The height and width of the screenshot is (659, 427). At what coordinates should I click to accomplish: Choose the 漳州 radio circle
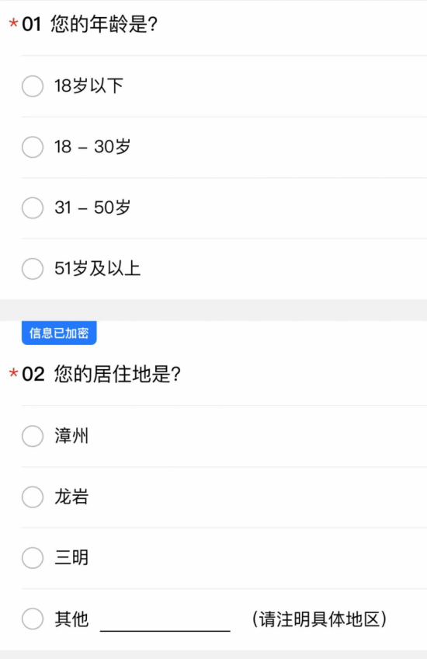tap(33, 436)
